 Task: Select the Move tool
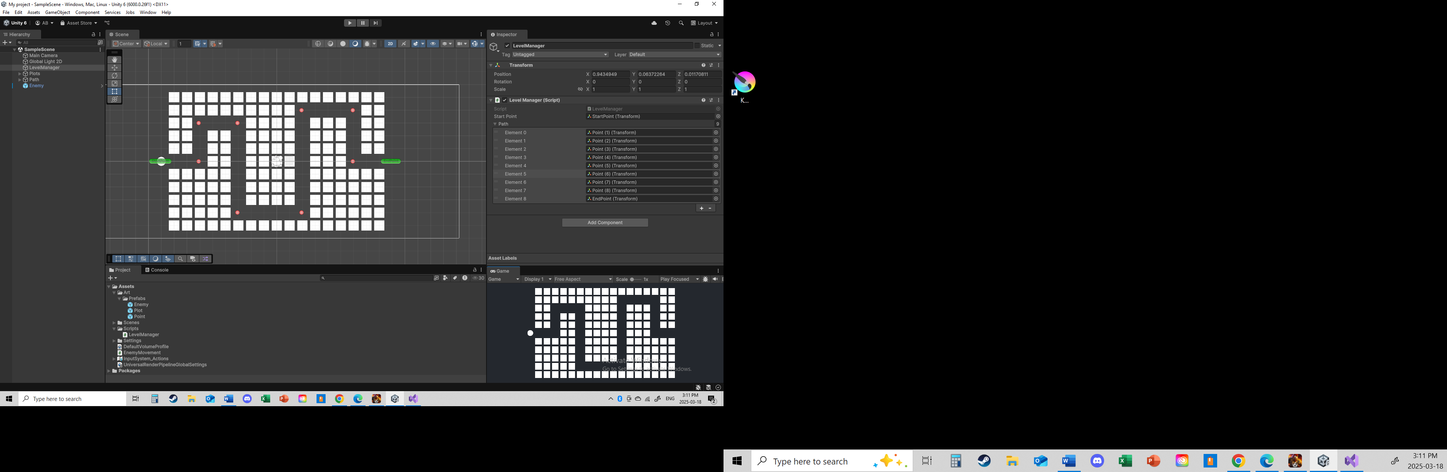point(115,68)
